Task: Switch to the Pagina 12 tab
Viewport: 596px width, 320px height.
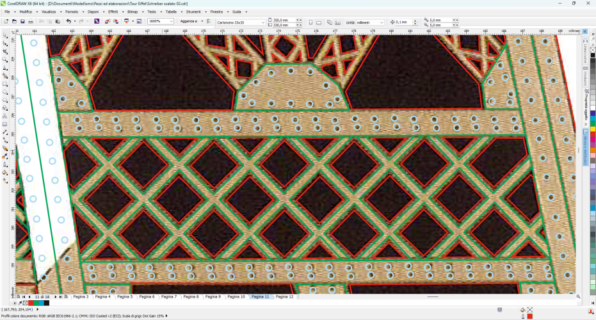Action: 284,296
